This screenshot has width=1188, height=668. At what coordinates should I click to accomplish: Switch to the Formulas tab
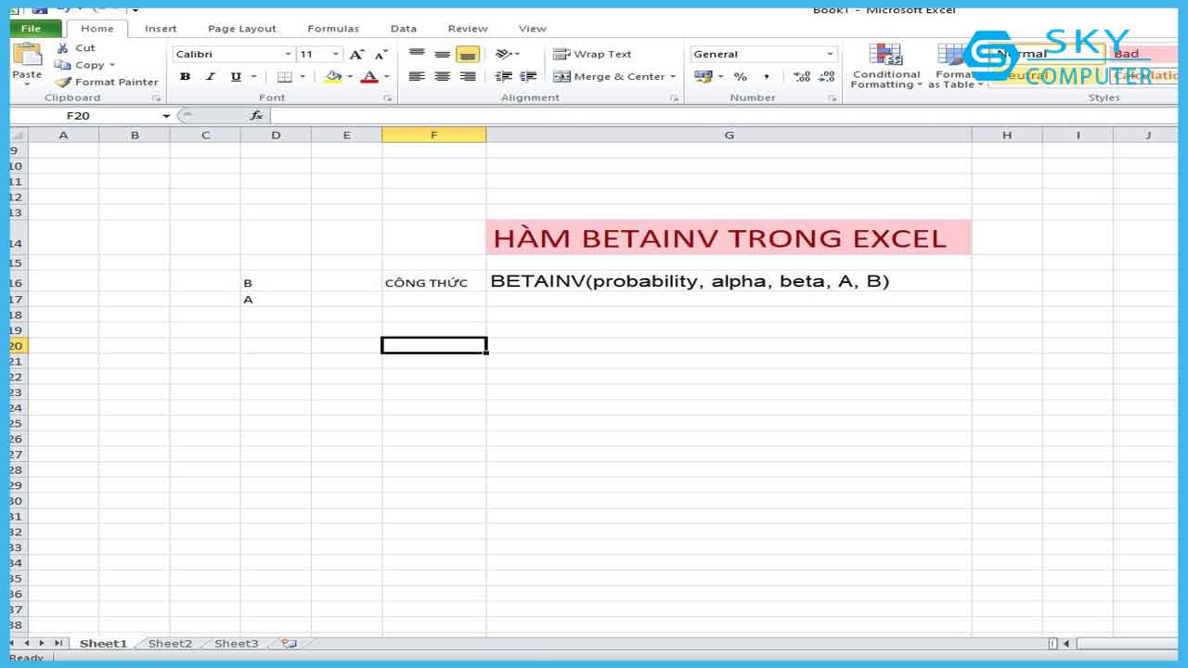333,29
